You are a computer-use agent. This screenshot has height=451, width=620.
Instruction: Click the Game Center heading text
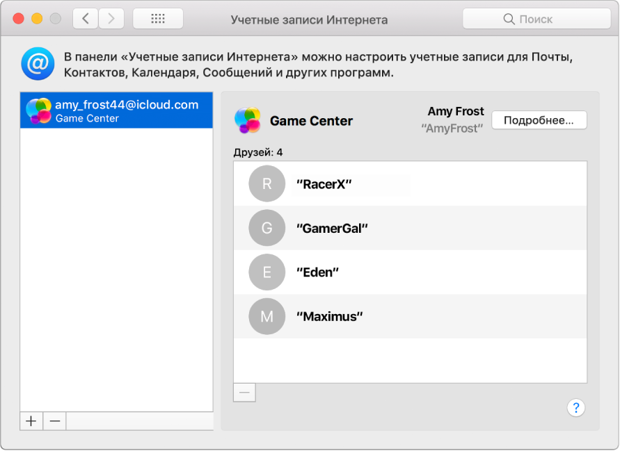[x=311, y=121]
